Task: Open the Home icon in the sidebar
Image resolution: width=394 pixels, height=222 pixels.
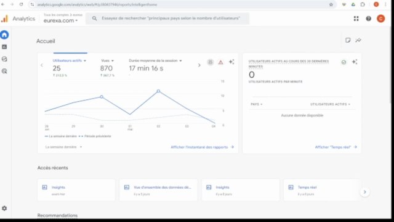Action: [x=4, y=35]
